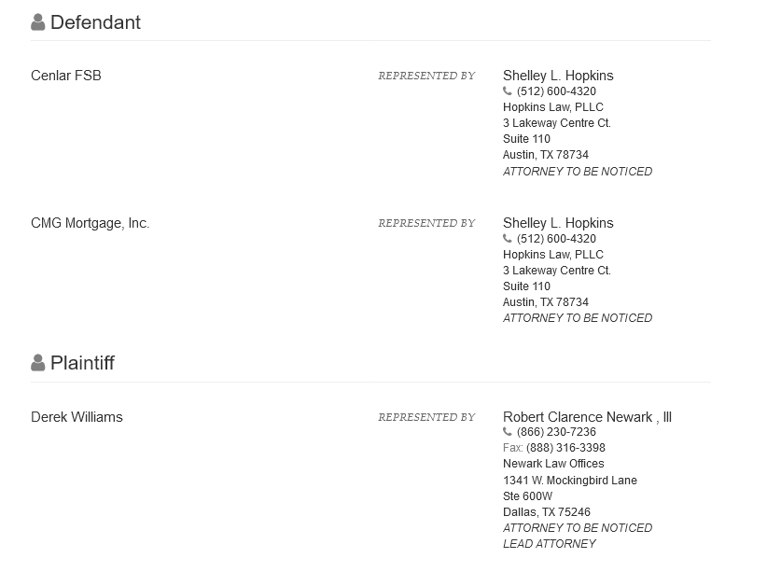This screenshot has width=767, height=572.
Task: Click phone icon under Cenlar FSB's attorney
Action: tap(508, 91)
